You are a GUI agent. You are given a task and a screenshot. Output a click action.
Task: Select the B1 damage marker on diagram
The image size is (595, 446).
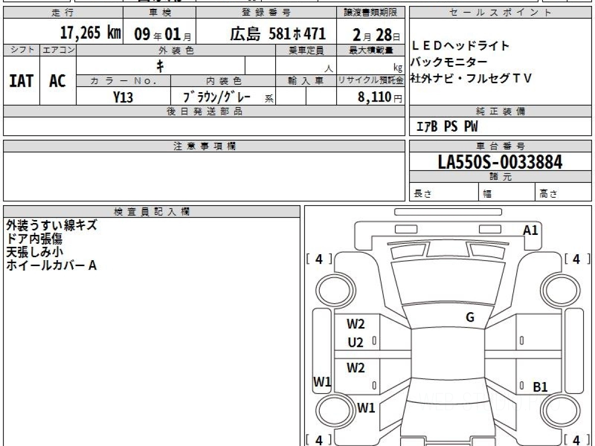tap(540, 387)
